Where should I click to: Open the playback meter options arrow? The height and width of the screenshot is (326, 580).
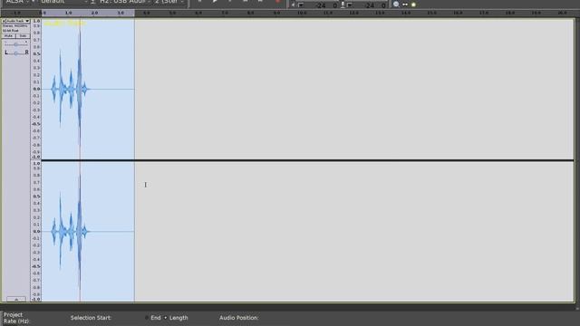(x=301, y=5)
